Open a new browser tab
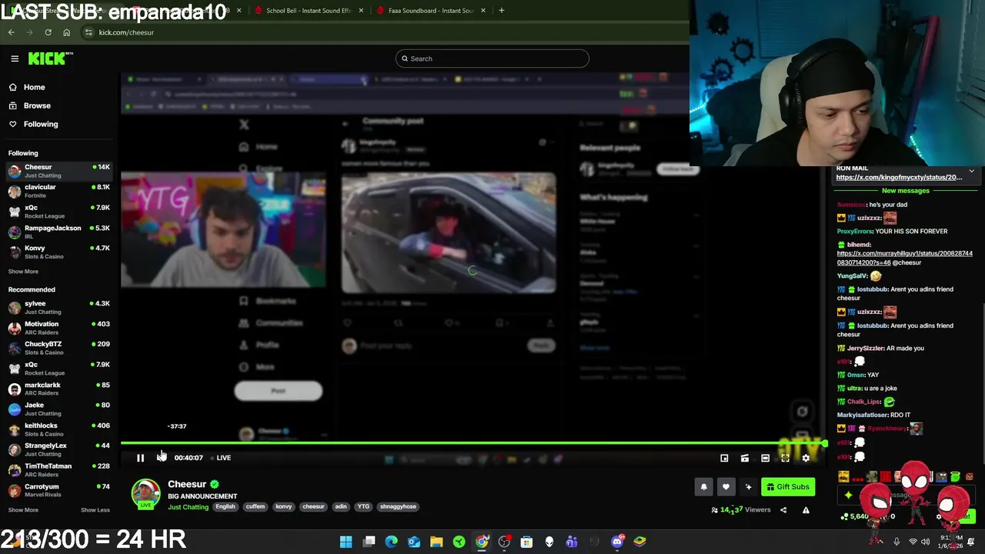The width and height of the screenshot is (985, 554). pyautogui.click(x=502, y=11)
